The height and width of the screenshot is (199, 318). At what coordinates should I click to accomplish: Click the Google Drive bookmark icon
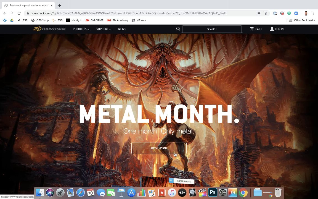pyautogui.click(x=12, y=20)
